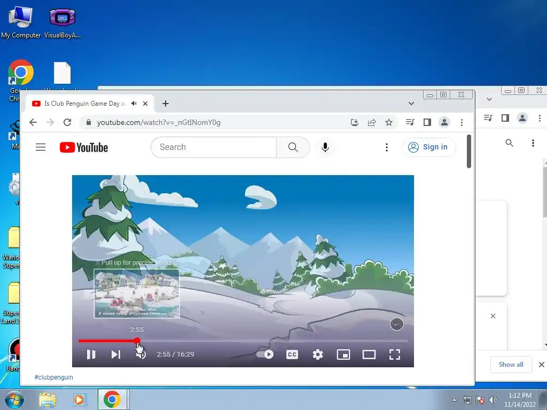View site information via the lock icon
Viewport: 547px width, 410px height.
tap(89, 122)
